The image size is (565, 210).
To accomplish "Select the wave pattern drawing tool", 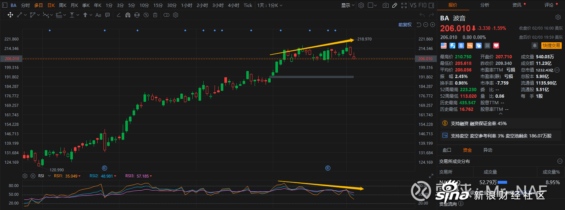I will tap(46, 15).
